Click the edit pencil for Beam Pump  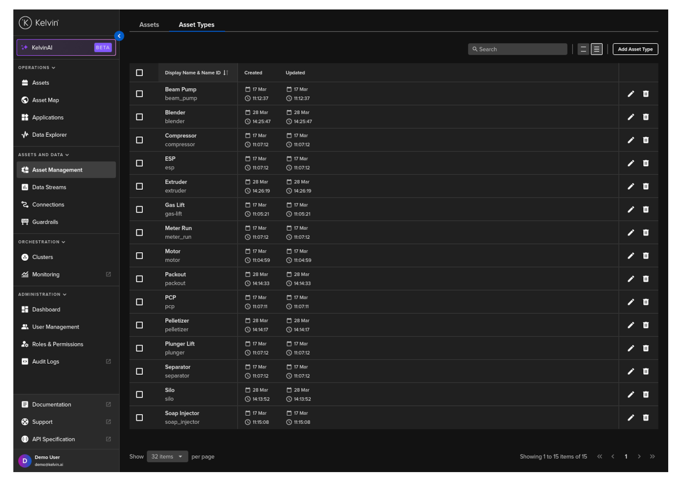click(630, 94)
